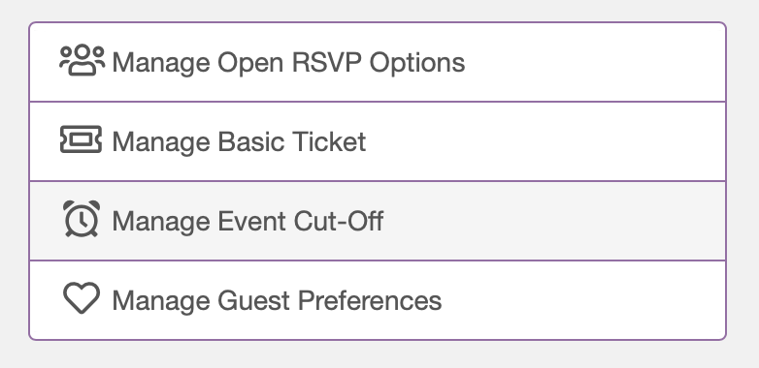
Task: Click empty space in the Basic Ticket row
Action: click(x=547, y=141)
